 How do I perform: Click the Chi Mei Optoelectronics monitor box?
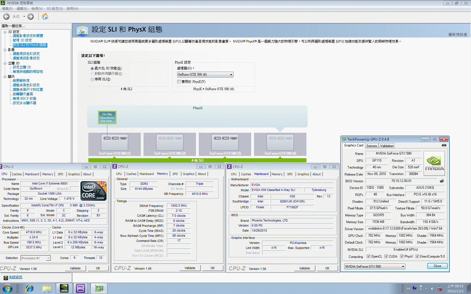pos(107,118)
